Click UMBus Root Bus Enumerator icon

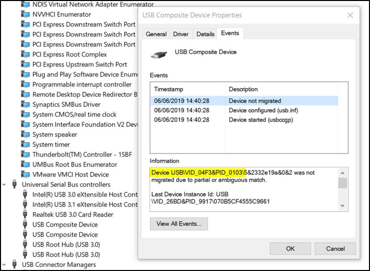(25, 165)
